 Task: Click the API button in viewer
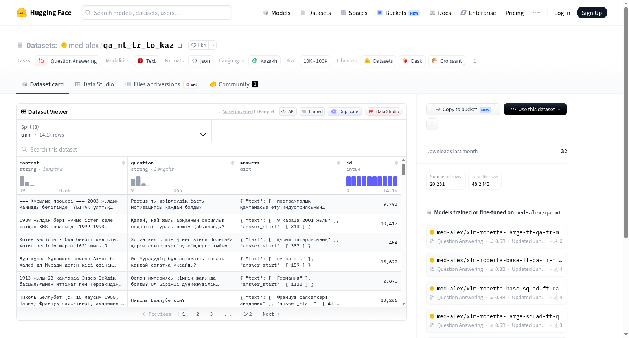(x=288, y=111)
